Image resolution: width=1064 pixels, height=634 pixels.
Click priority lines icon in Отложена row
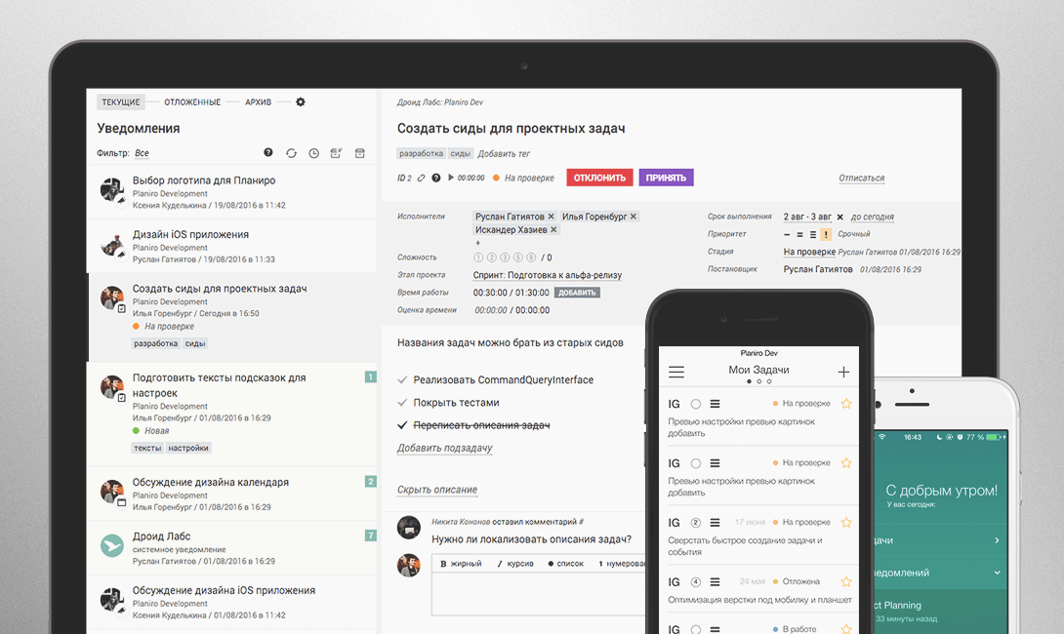click(x=715, y=581)
